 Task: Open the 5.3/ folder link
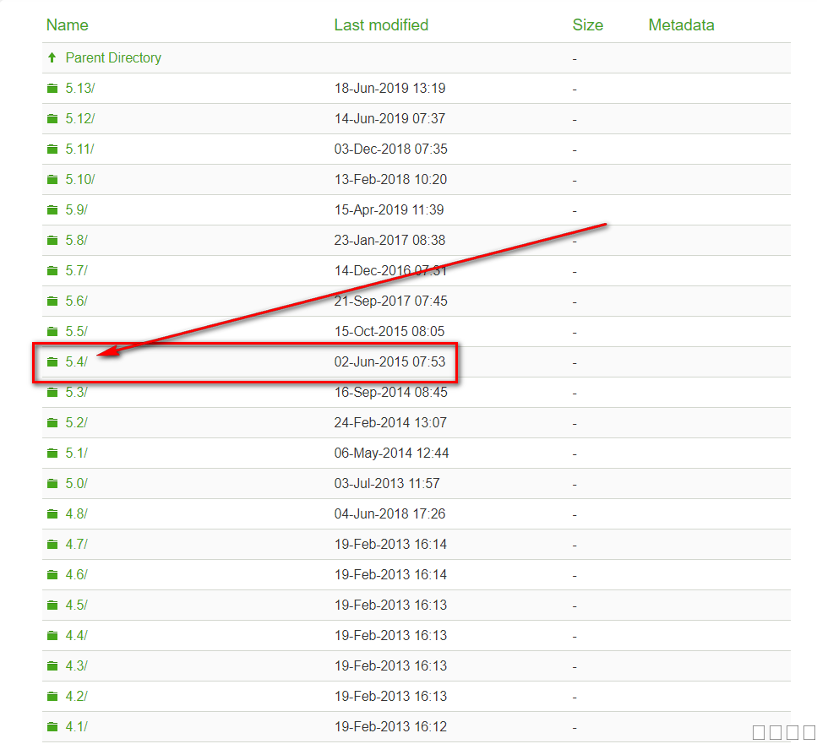point(76,393)
